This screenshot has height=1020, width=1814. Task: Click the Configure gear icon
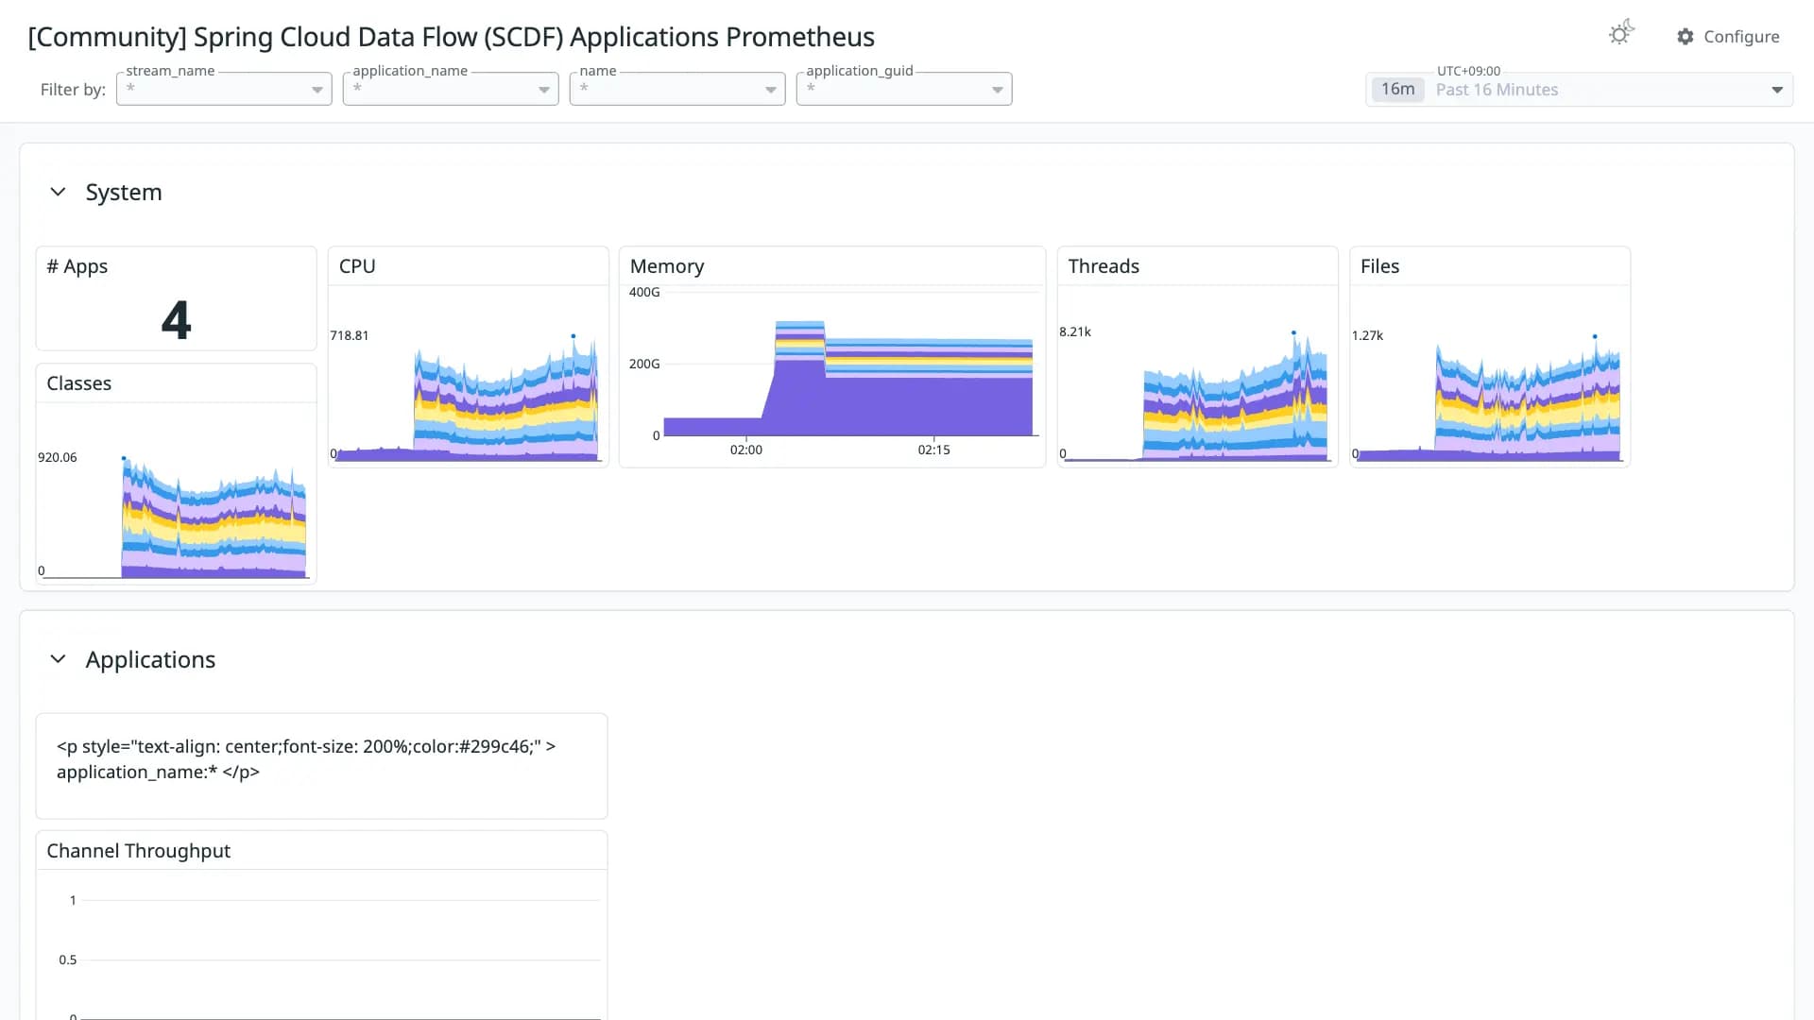(1686, 37)
